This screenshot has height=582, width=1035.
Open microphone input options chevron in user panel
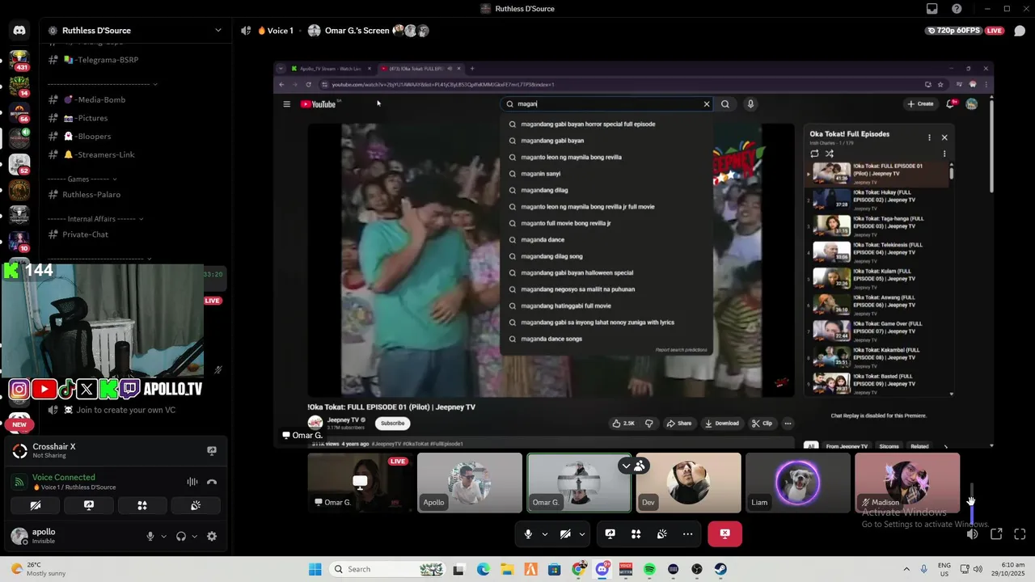[x=163, y=536]
